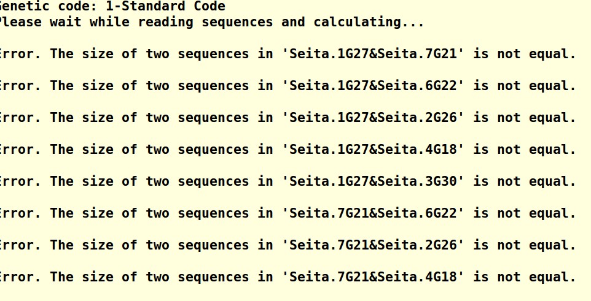Image resolution: width=591 pixels, height=301 pixels.
Task: Select the 'Seita.1G27&Seita.3G30' pair name
Action: [373, 181]
